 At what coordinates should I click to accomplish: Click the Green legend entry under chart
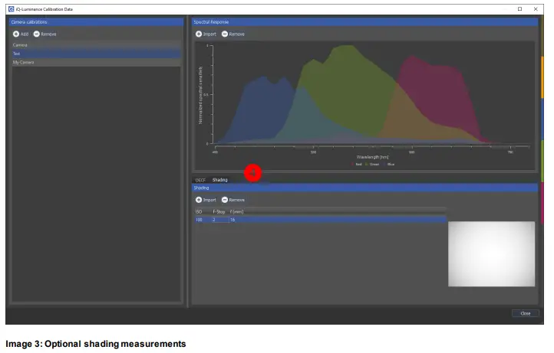coord(372,165)
